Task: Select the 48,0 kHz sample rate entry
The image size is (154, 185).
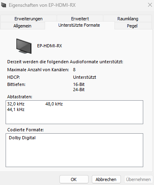Action: [54, 104]
